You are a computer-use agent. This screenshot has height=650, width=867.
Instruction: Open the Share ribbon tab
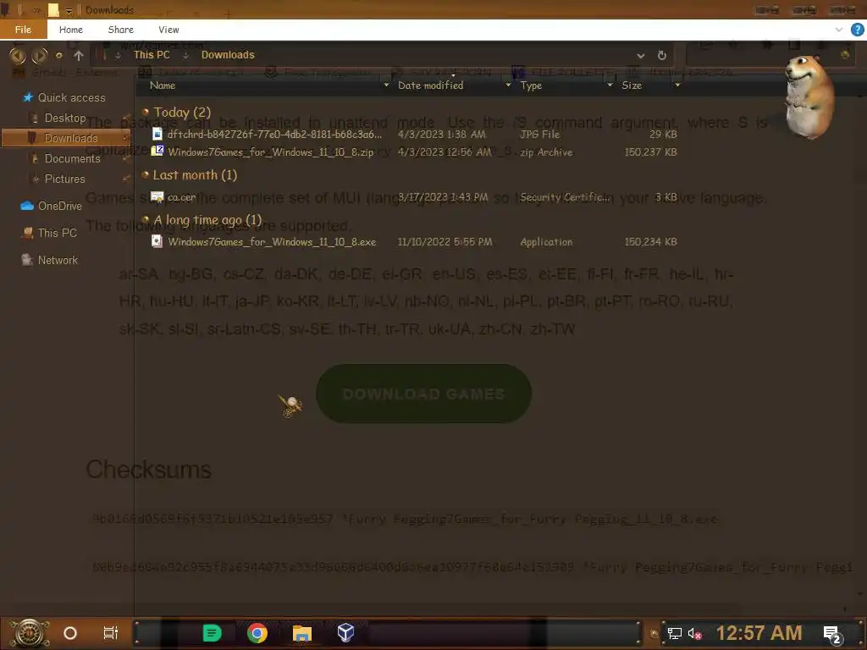click(x=120, y=30)
